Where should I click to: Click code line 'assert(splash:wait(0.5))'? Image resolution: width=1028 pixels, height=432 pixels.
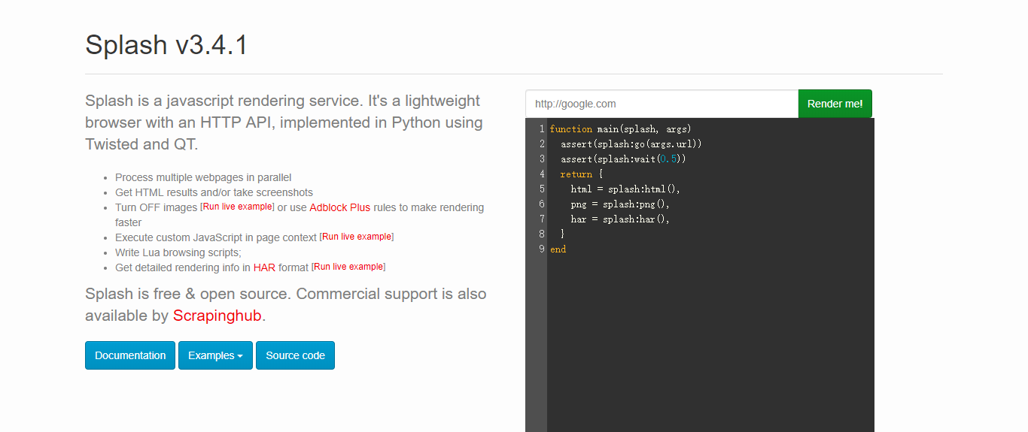coord(623,159)
